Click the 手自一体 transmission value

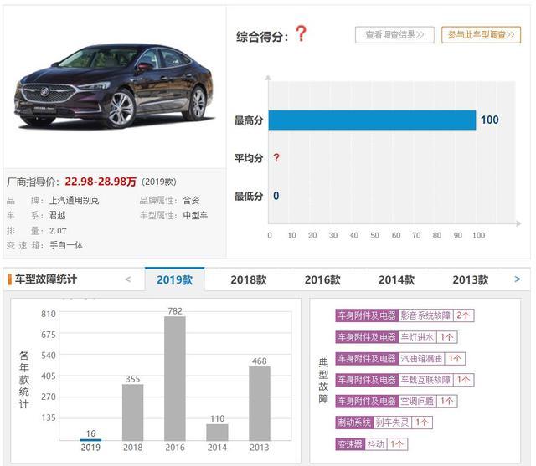click(66, 245)
